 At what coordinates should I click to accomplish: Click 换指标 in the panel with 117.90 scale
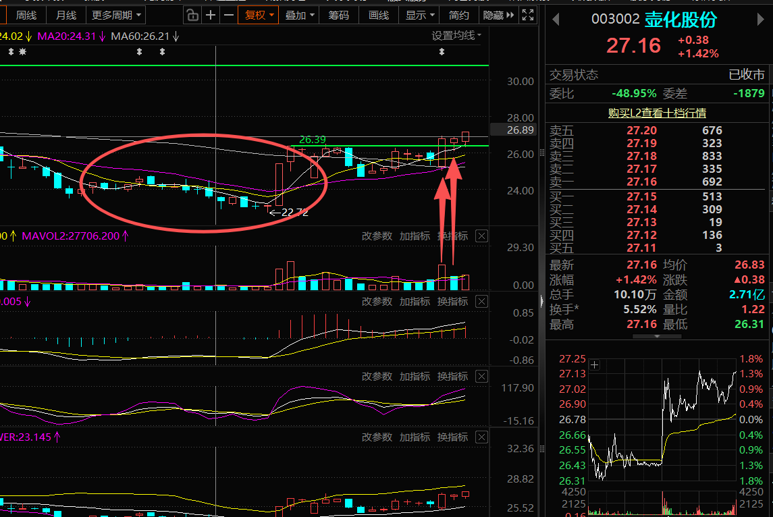452,377
